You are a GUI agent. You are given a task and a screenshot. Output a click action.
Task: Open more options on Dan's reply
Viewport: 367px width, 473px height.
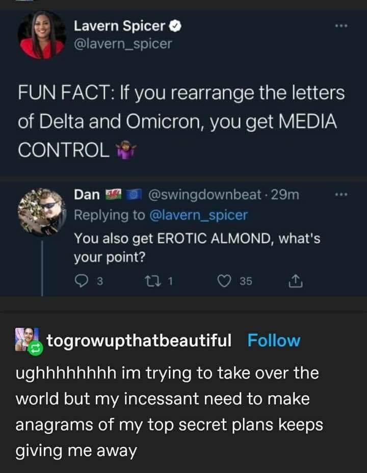tap(341, 195)
